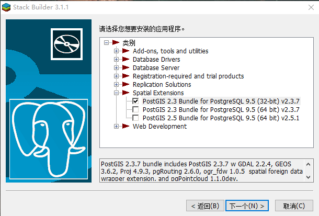The image size is (319, 216).
Task: Click the arrow icon next to Registration-required and trial products
Action: [x=126, y=76]
